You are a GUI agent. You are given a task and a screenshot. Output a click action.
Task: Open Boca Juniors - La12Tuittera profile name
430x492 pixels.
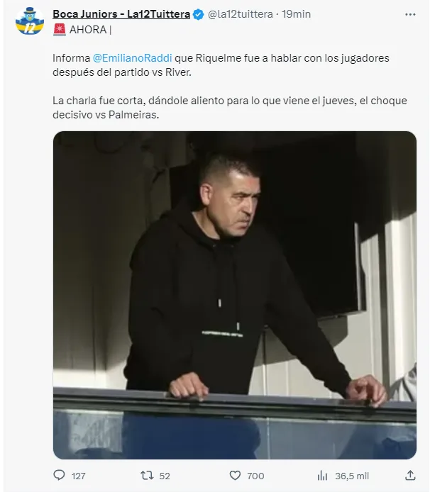pos(121,14)
